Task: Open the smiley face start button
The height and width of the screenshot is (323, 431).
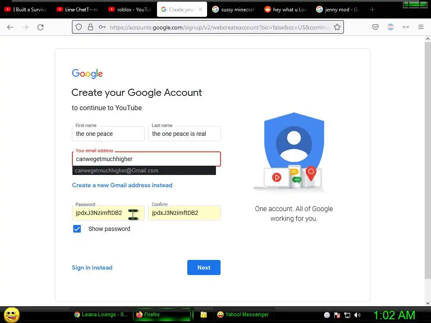Action: [x=11, y=315]
